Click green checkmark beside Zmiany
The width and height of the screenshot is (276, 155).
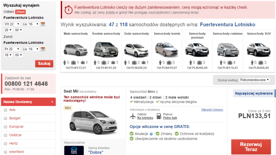(158, 134)
